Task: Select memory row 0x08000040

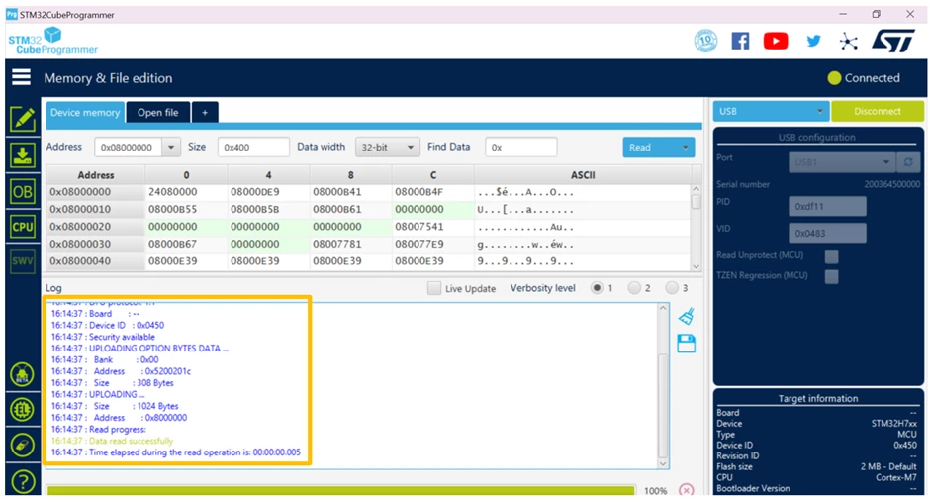Action: pyautogui.click(x=368, y=261)
